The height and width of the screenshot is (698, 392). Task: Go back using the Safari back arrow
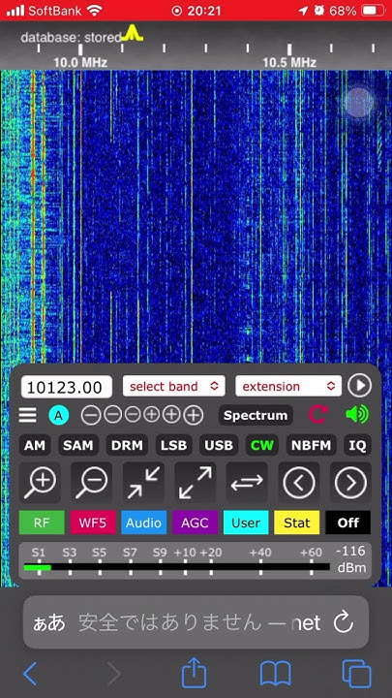30,673
